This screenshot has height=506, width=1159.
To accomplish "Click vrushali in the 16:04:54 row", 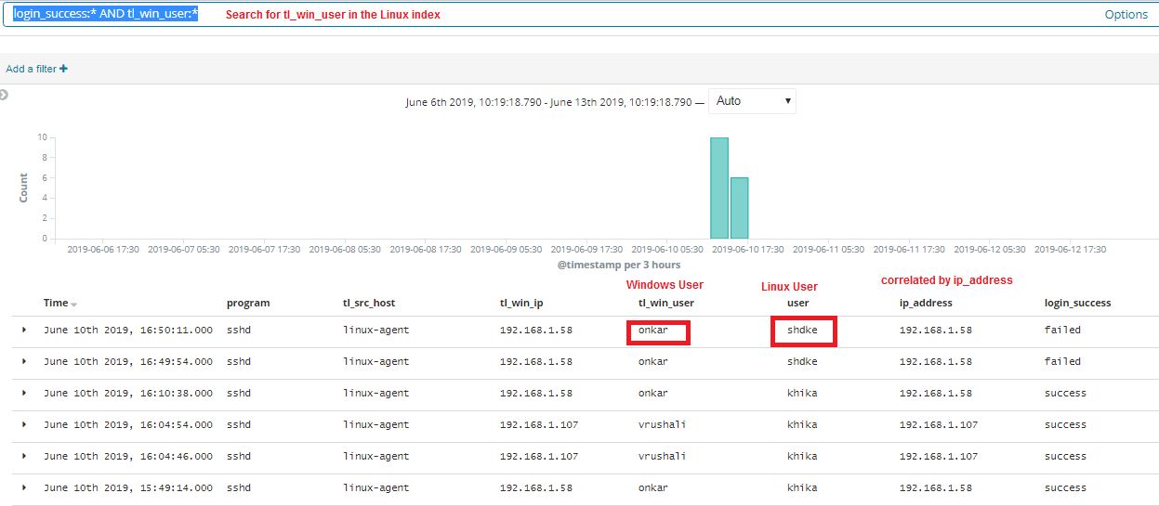I will [663, 425].
